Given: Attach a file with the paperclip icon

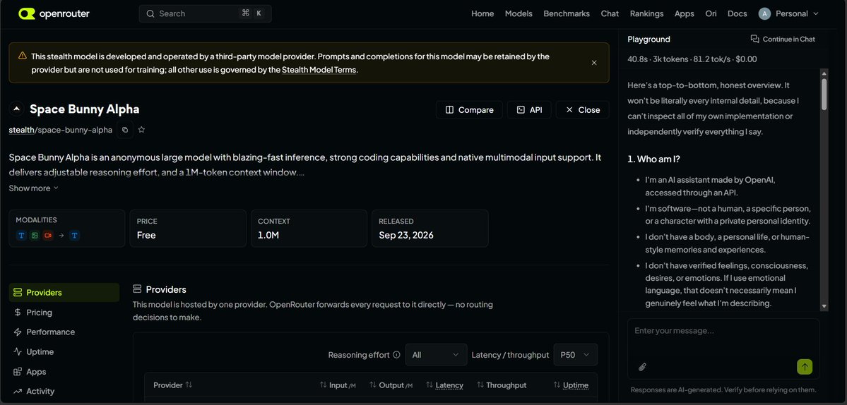Looking at the screenshot, I should [x=642, y=367].
